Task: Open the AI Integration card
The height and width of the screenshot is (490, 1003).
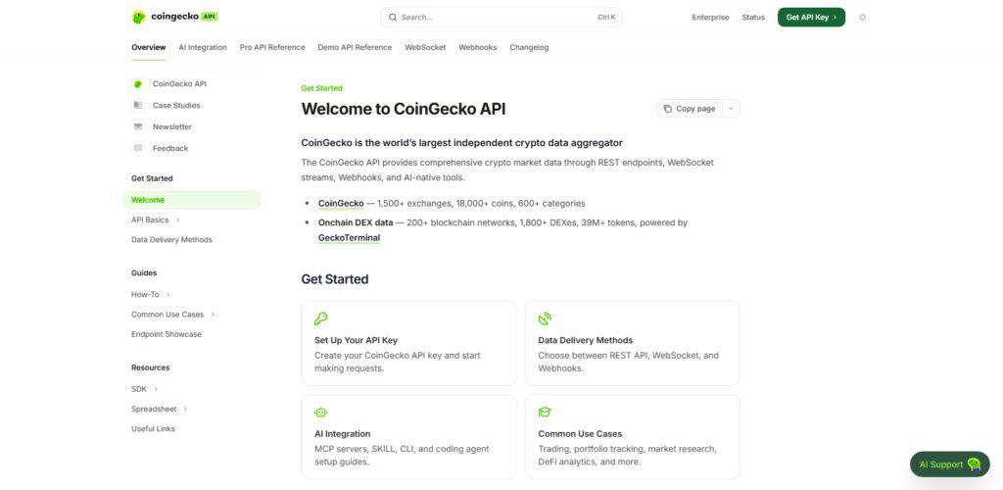Action: click(408, 437)
